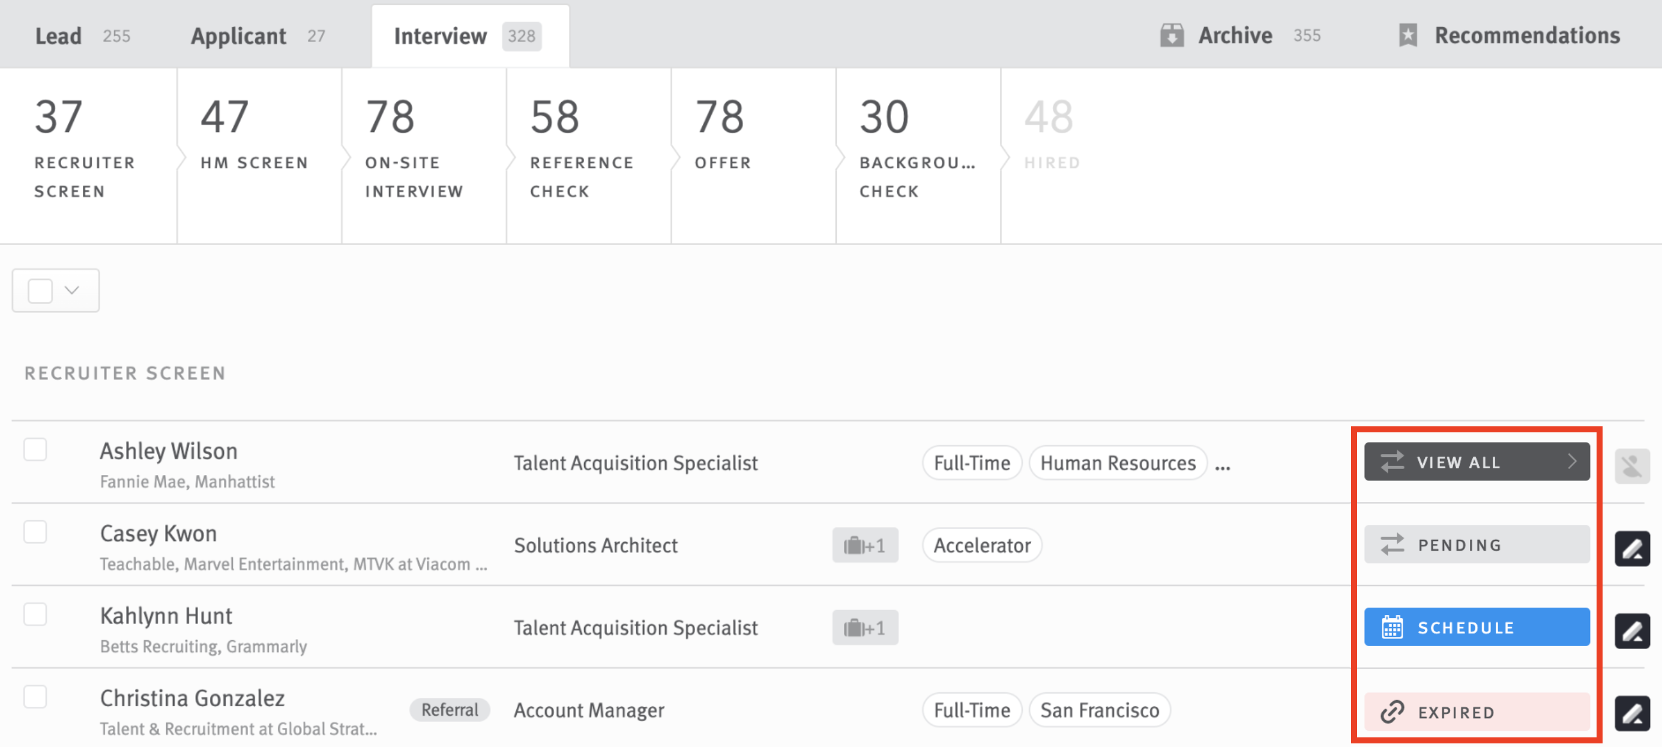The width and height of the screenshot is (1662, 747).
Task: Click the briefcase +1 badge on Kahlynn Hunt's row
Action: [865, 627]
